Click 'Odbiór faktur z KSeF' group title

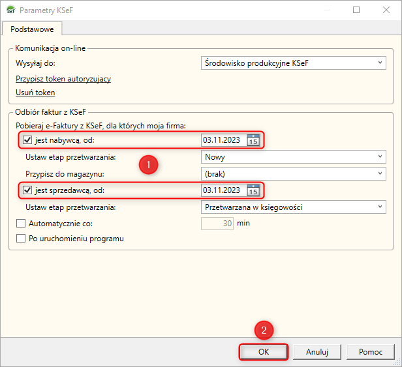tap(50, 112)
